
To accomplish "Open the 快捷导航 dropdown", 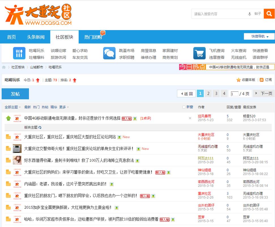I will click(259, 37).
